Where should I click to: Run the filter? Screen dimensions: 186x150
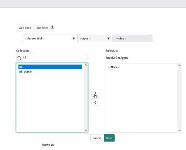click(x=42, y=28)
